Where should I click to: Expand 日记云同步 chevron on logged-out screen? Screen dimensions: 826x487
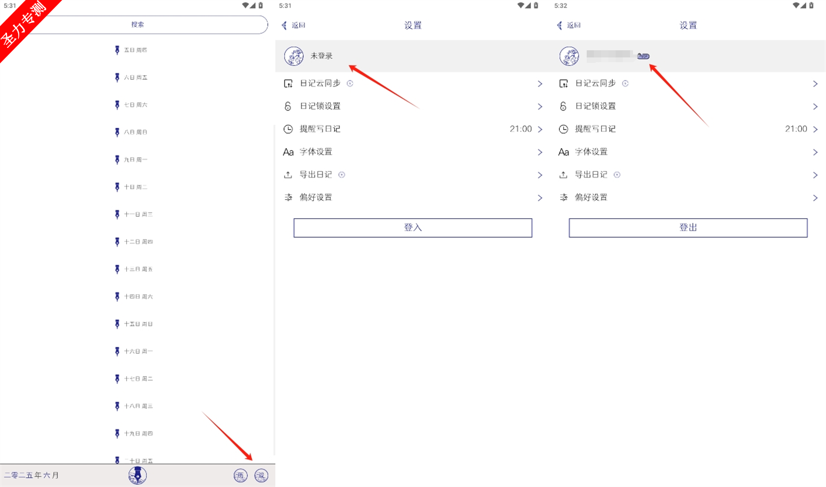pos(540,84)
